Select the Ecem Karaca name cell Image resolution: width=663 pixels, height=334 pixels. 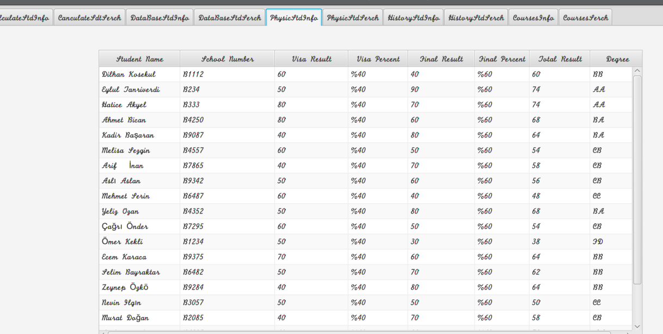[139, 257]
